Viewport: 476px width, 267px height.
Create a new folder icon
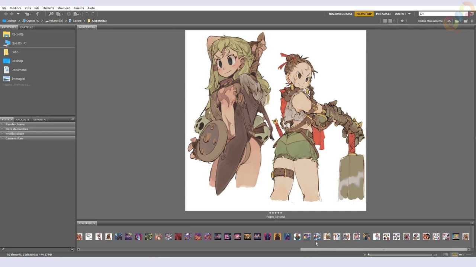tap(465, 21)
